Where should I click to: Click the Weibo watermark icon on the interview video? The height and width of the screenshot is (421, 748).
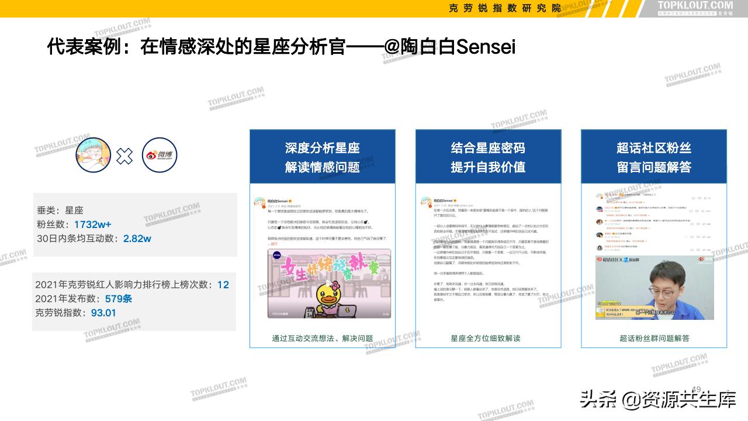point(701,258)
